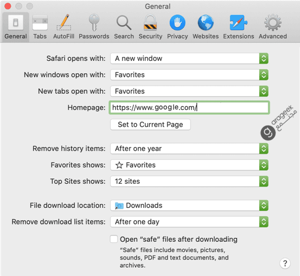The width and height of the screenshot is (300, 276).
Task: Enable Open "safe" files after downloading
Action: (x=113, y=239)
